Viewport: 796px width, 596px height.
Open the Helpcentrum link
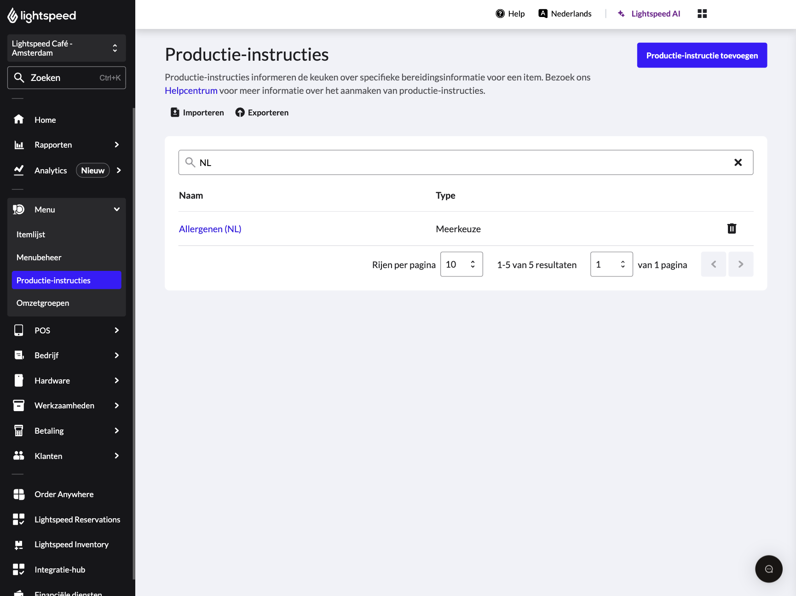coord(191,91)
